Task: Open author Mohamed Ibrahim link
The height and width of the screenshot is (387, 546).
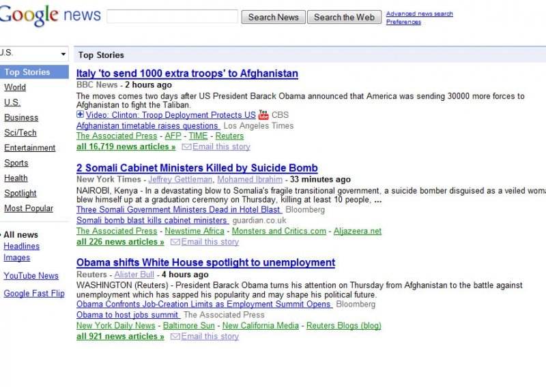Action: click(x=250, y=179)
